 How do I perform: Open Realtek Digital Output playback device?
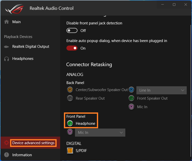click(x=30, y=47)
